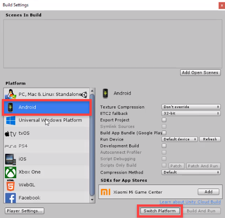This screenshot has width=225, height=218.
Task: Enable Build App Bundle (Google Play) checkbox
Action: pos(164,133)
